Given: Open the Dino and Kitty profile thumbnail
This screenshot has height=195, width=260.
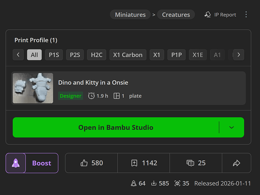Looking at the screenshot, I should click(33, 88).
